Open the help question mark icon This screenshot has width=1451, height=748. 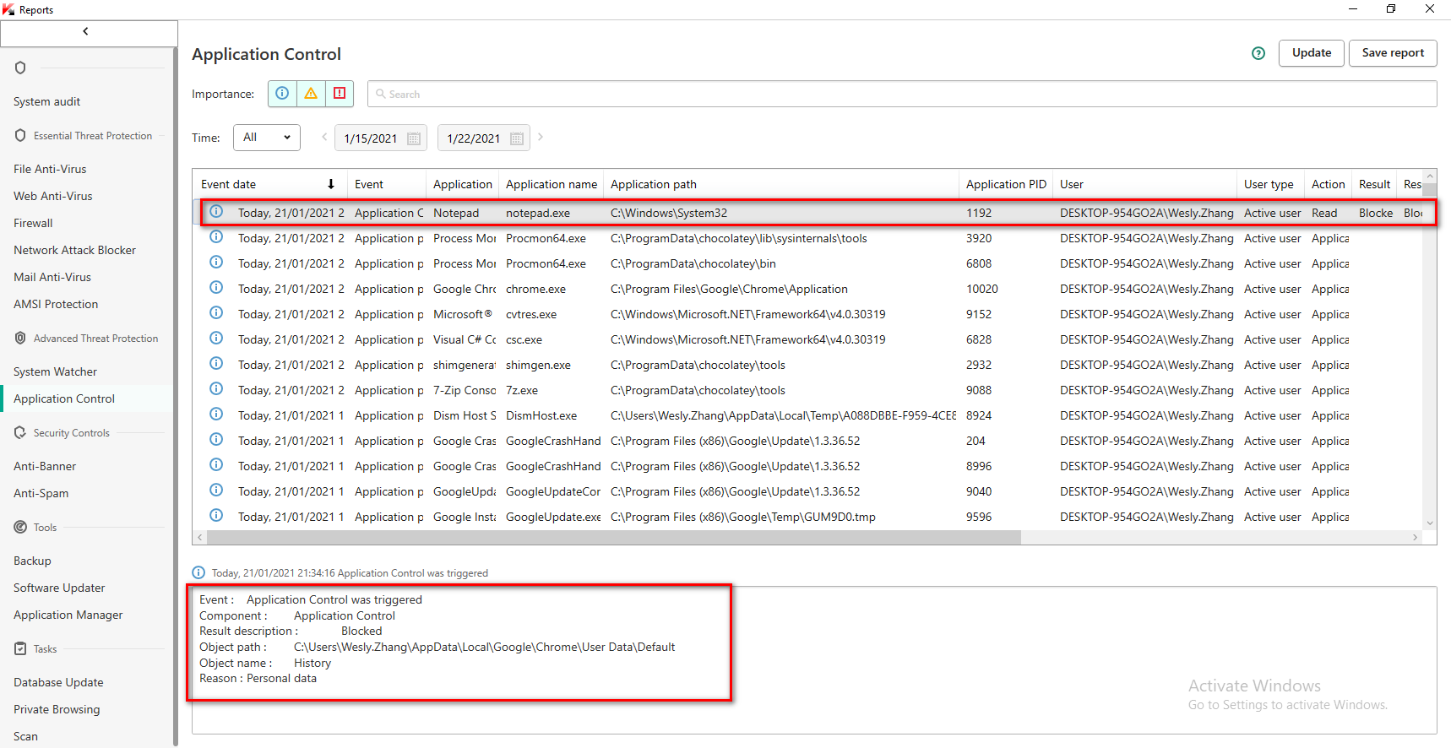pos(1258,53)
